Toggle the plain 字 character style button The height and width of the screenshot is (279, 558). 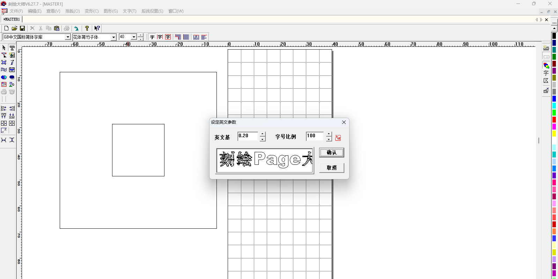[152, 37]
